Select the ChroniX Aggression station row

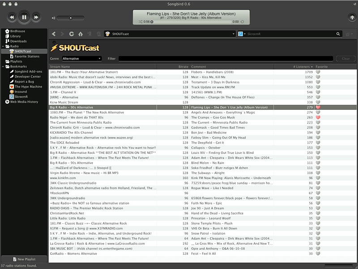pyautogui.click(x=203, y=82)
